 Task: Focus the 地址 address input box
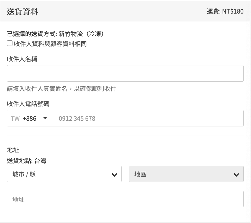click(125, 199)
